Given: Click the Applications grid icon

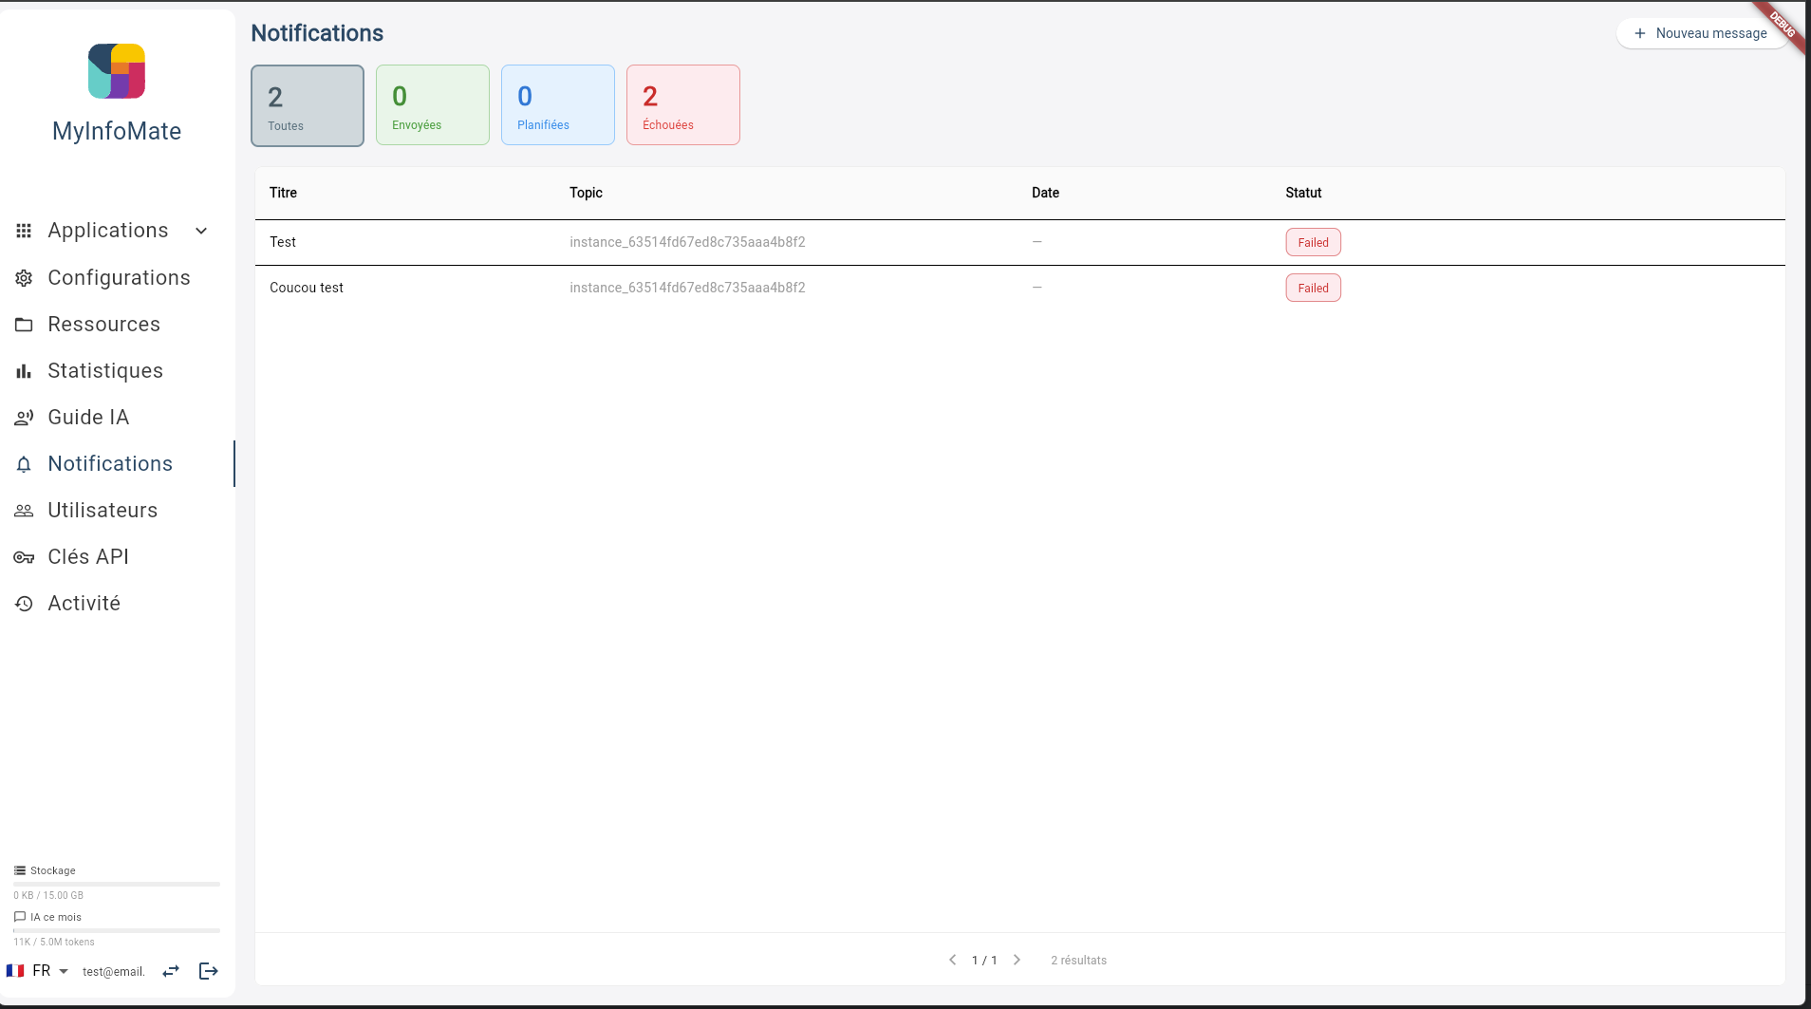Looking at the screenshot, I should 24,231.
